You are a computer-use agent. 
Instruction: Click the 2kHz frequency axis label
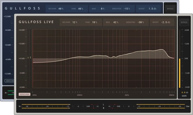[x=127, y=95]
